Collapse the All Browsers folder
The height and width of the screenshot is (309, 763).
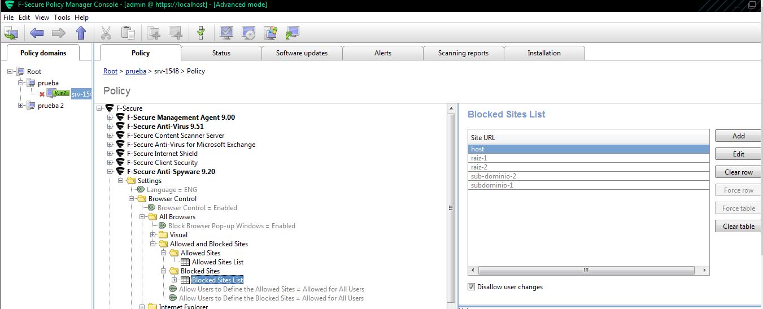pyautogui.click(x=142, y=217)
